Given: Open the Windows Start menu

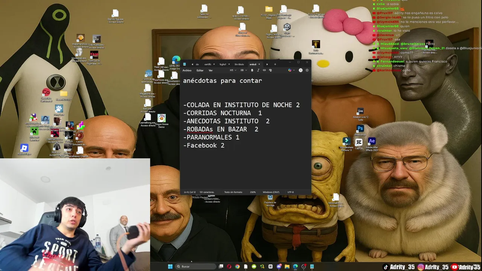Looking at the screenshot, I should (x=170, y=266).
